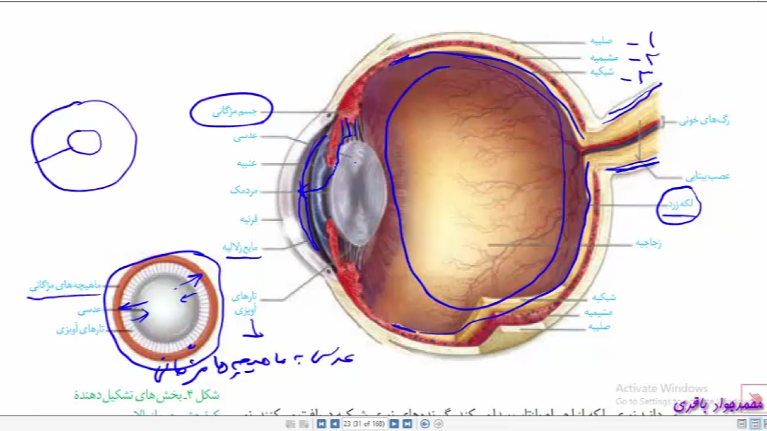
Task: Click the first grayed toolbar icon left of navigation
Action: pos(290,424)
